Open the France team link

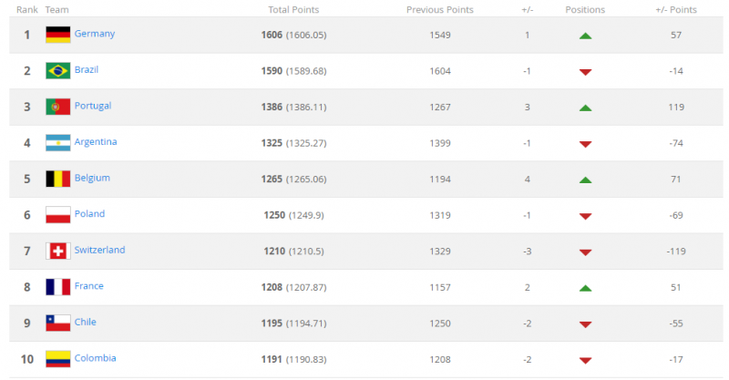[x=88, y=286]
